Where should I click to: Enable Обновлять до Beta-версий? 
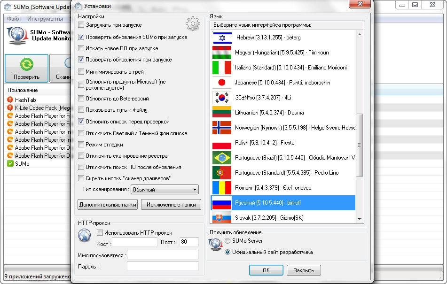click(81, 99)
